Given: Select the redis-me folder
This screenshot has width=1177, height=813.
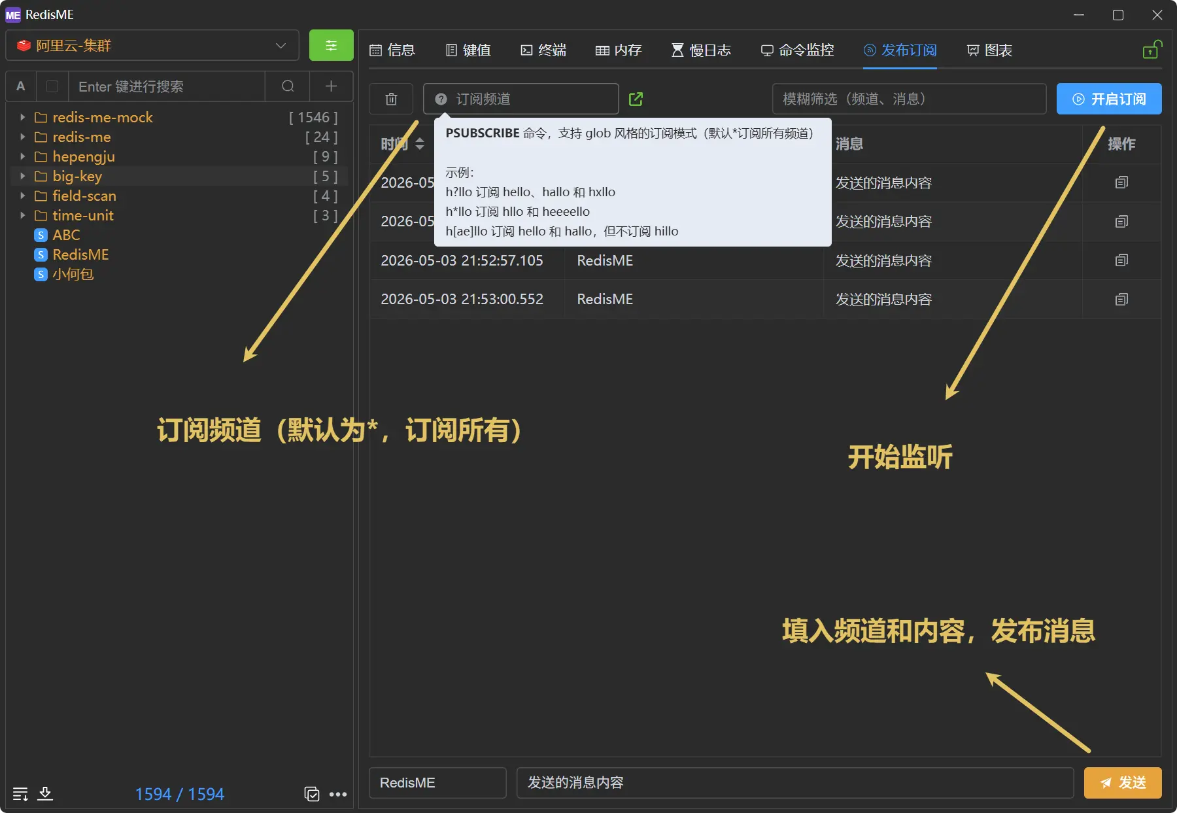Looking at the screenshot, I should point(82,137).
